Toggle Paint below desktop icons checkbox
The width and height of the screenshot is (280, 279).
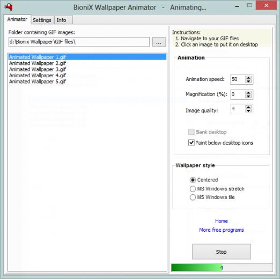(191, 143)
